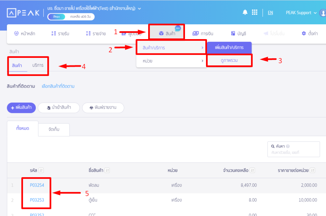The width and height of the screenshot is (326, 216).
Task: Sort by รหัส column sort icon
Action: 41,170
